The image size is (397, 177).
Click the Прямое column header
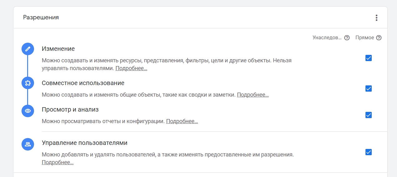click(365, 38)
